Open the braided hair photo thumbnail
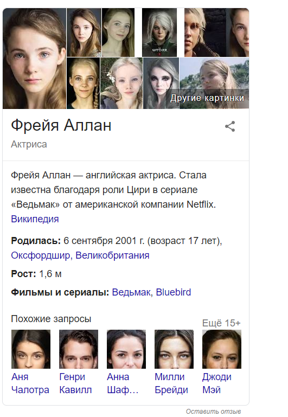Image resolution: width=288 pixels, height=417 pixels. point(83,84)
